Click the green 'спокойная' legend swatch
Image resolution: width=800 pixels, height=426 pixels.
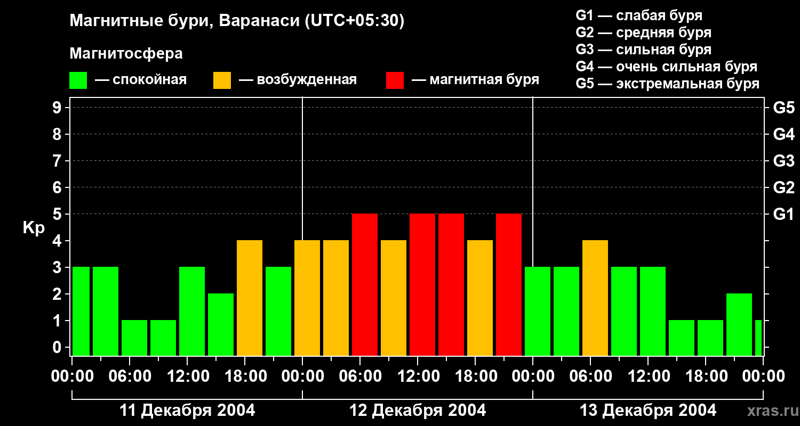pos(78,80)
